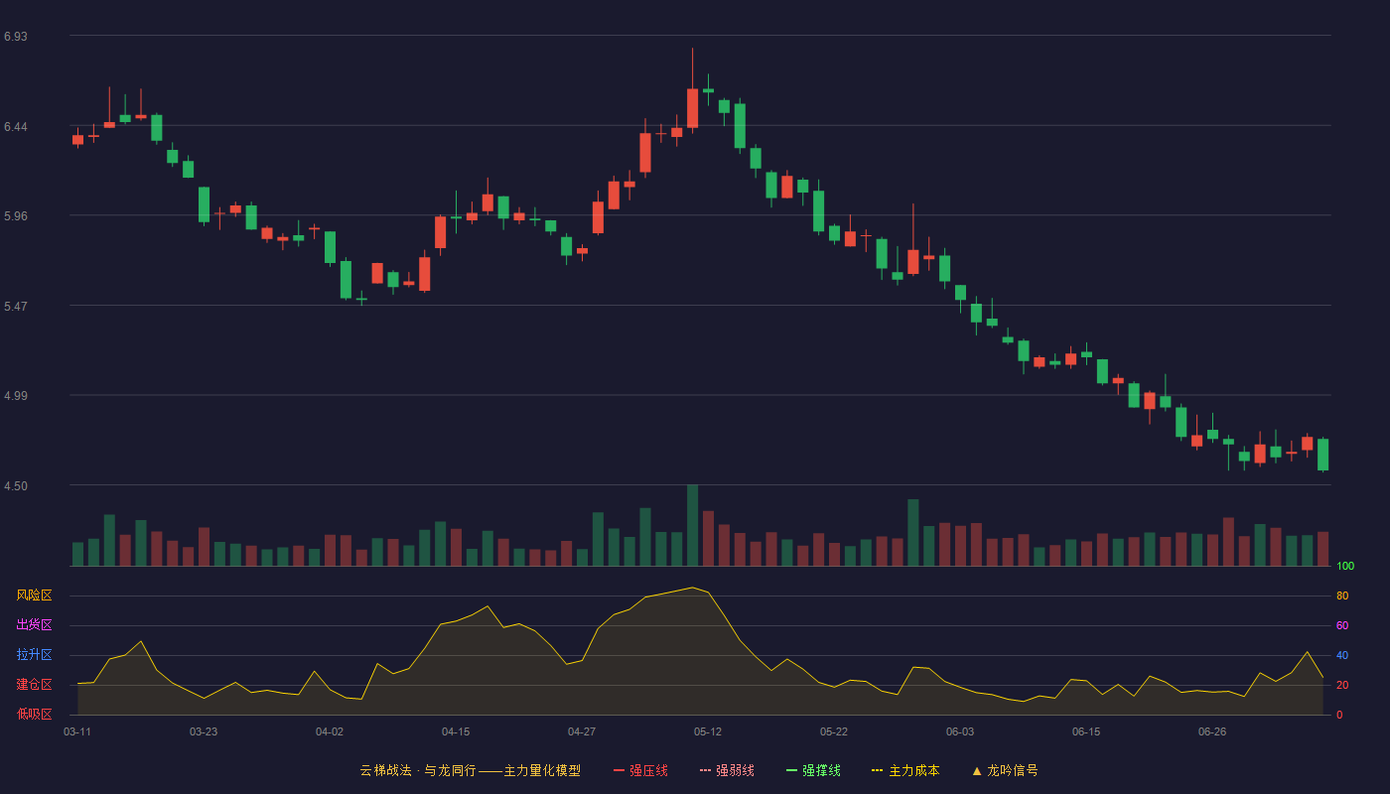Image resolution: width=1390 pixels, height=794 pixels.
Task: Click the 60 indicator axis value
Action: coord(1342,626)
